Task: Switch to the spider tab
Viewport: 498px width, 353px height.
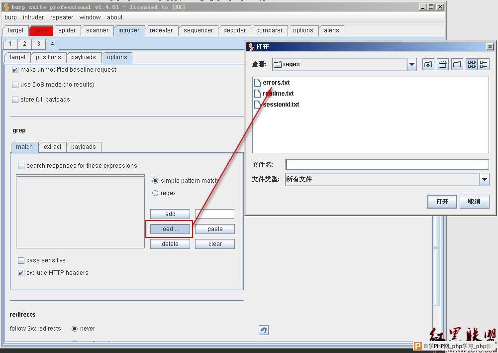Action: pyautogui.click(x=67, y=30)
